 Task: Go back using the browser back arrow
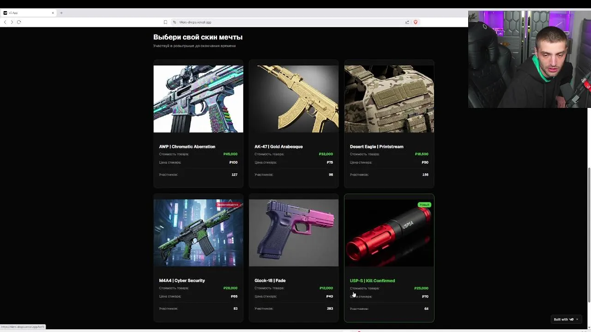click(5, 22)
